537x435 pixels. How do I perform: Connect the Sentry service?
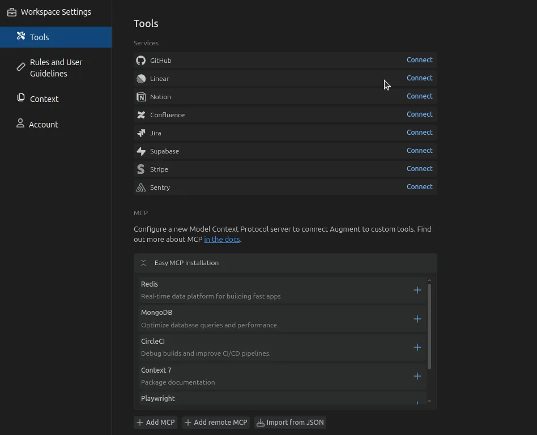pos(420,187)
